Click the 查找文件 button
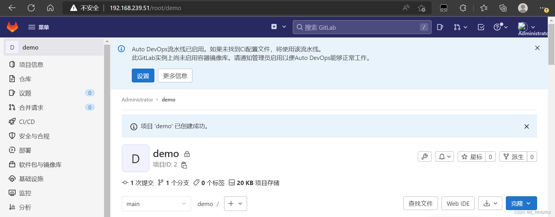The height and width of the screenshot is (217, 555). (421, 203)
